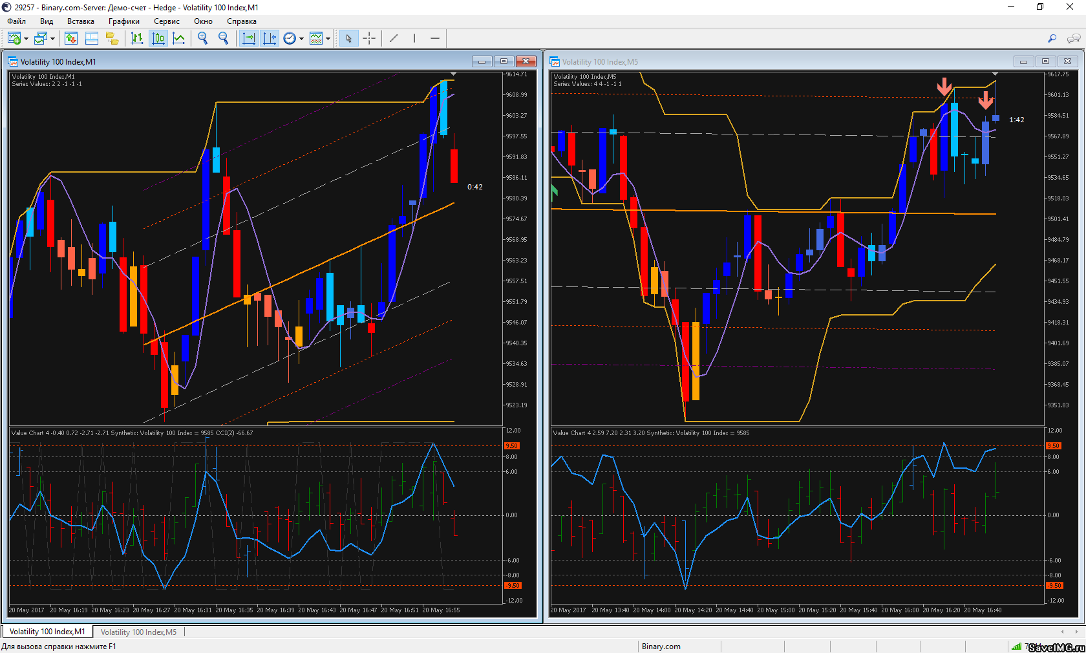Click the 9.50 level label in M1 indicator

pos(511,446)
